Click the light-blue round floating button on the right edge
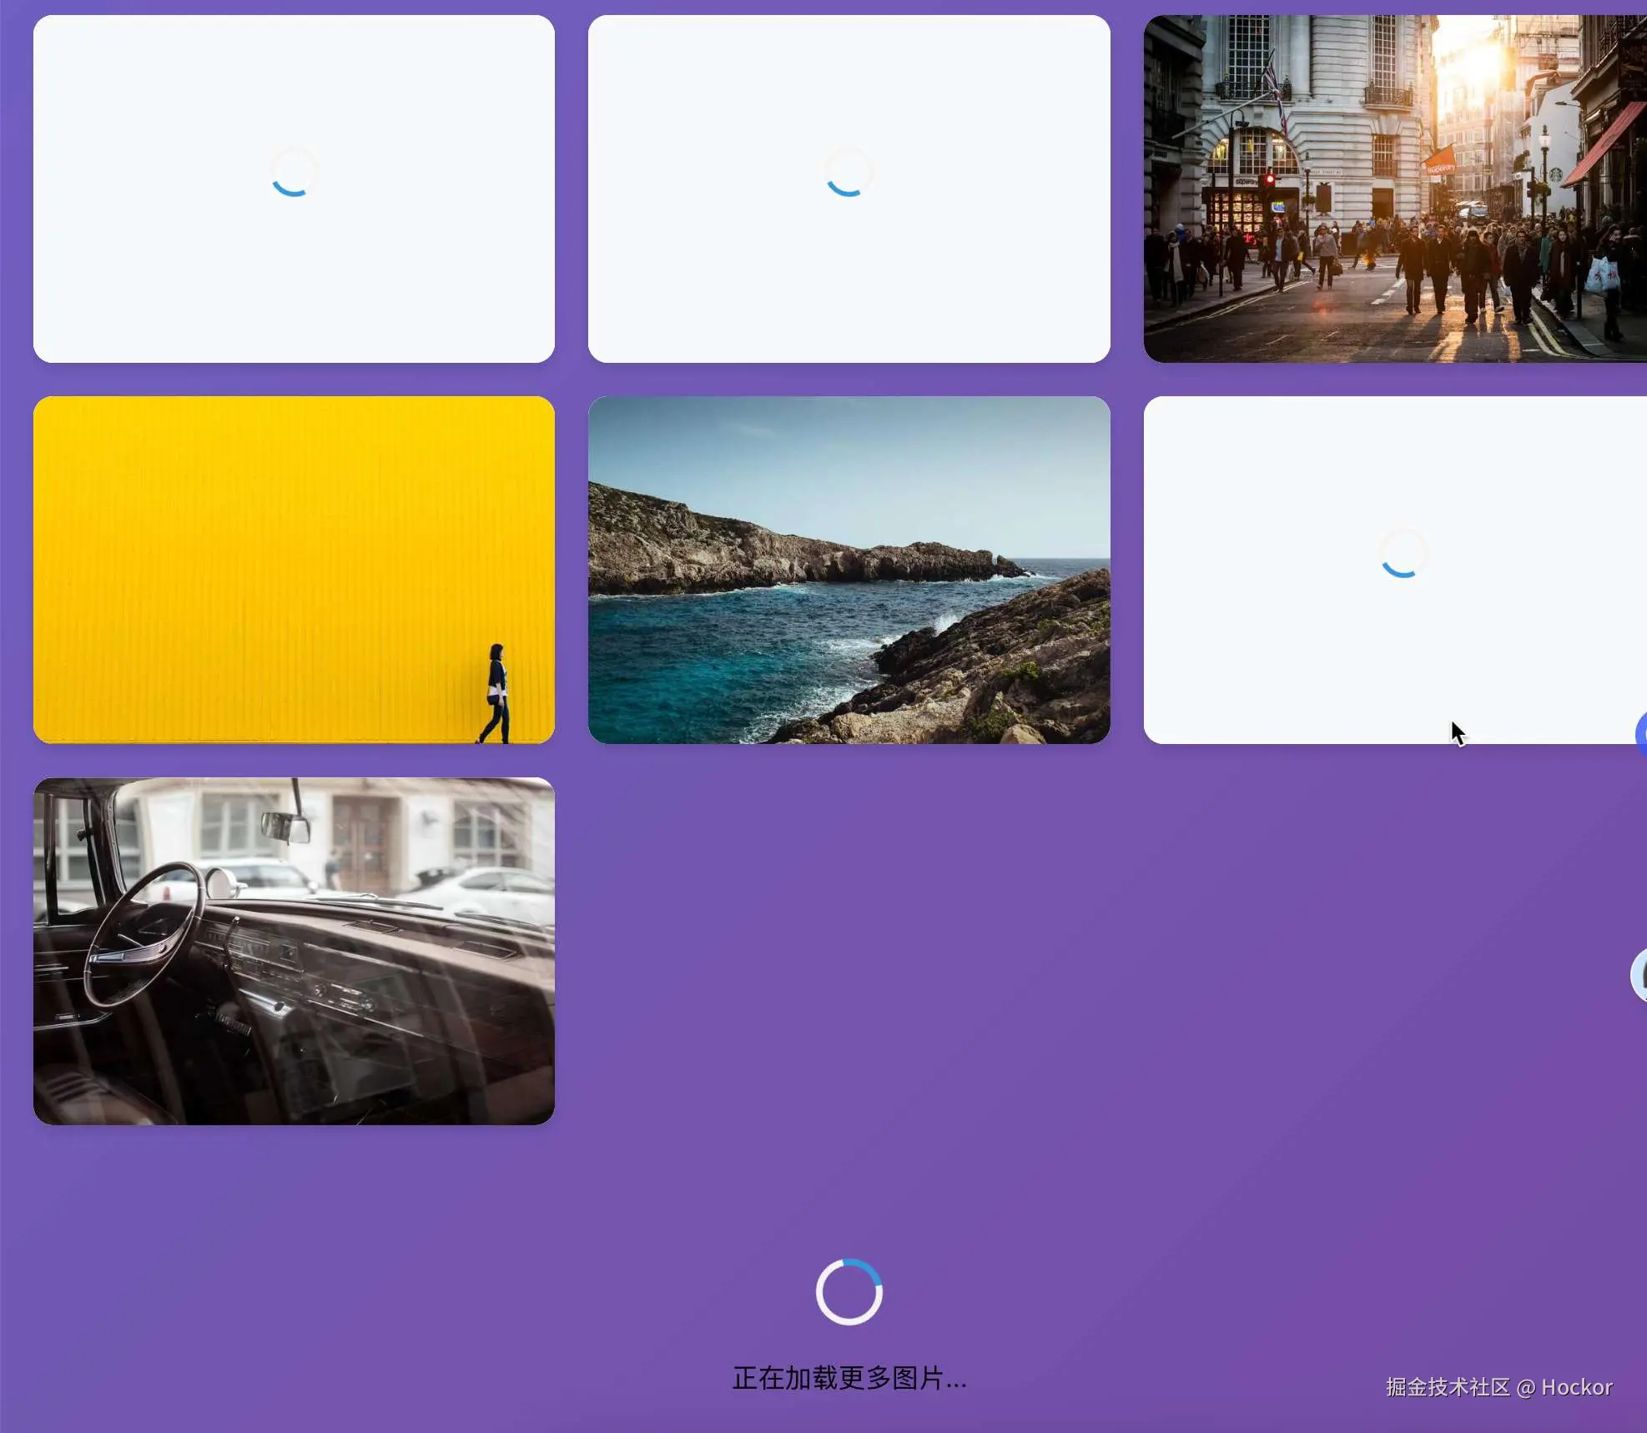This screenshot has width=1647, height=1433. 1639,974
